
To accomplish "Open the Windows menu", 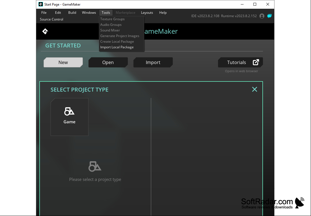I will tap(89, 12).
